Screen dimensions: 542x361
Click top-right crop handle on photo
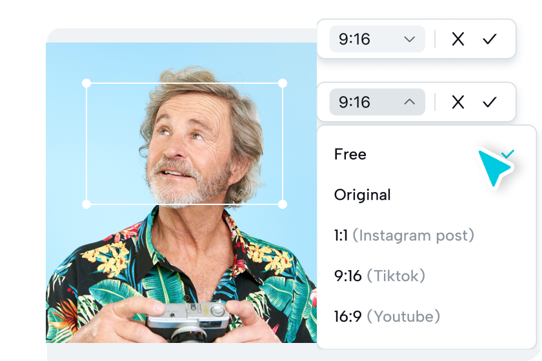coord(283,83)
